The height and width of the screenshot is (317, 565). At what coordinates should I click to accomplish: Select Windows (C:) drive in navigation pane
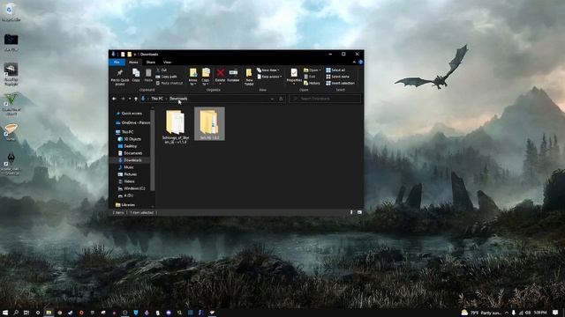(132, 188)
